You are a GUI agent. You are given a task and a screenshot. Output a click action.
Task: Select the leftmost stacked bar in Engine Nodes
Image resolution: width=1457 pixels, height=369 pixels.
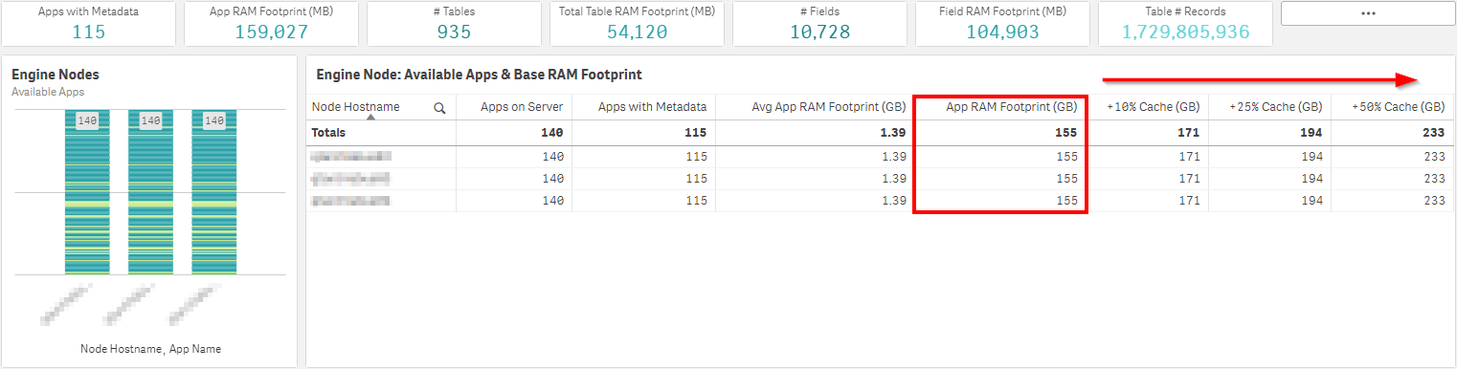87,192
